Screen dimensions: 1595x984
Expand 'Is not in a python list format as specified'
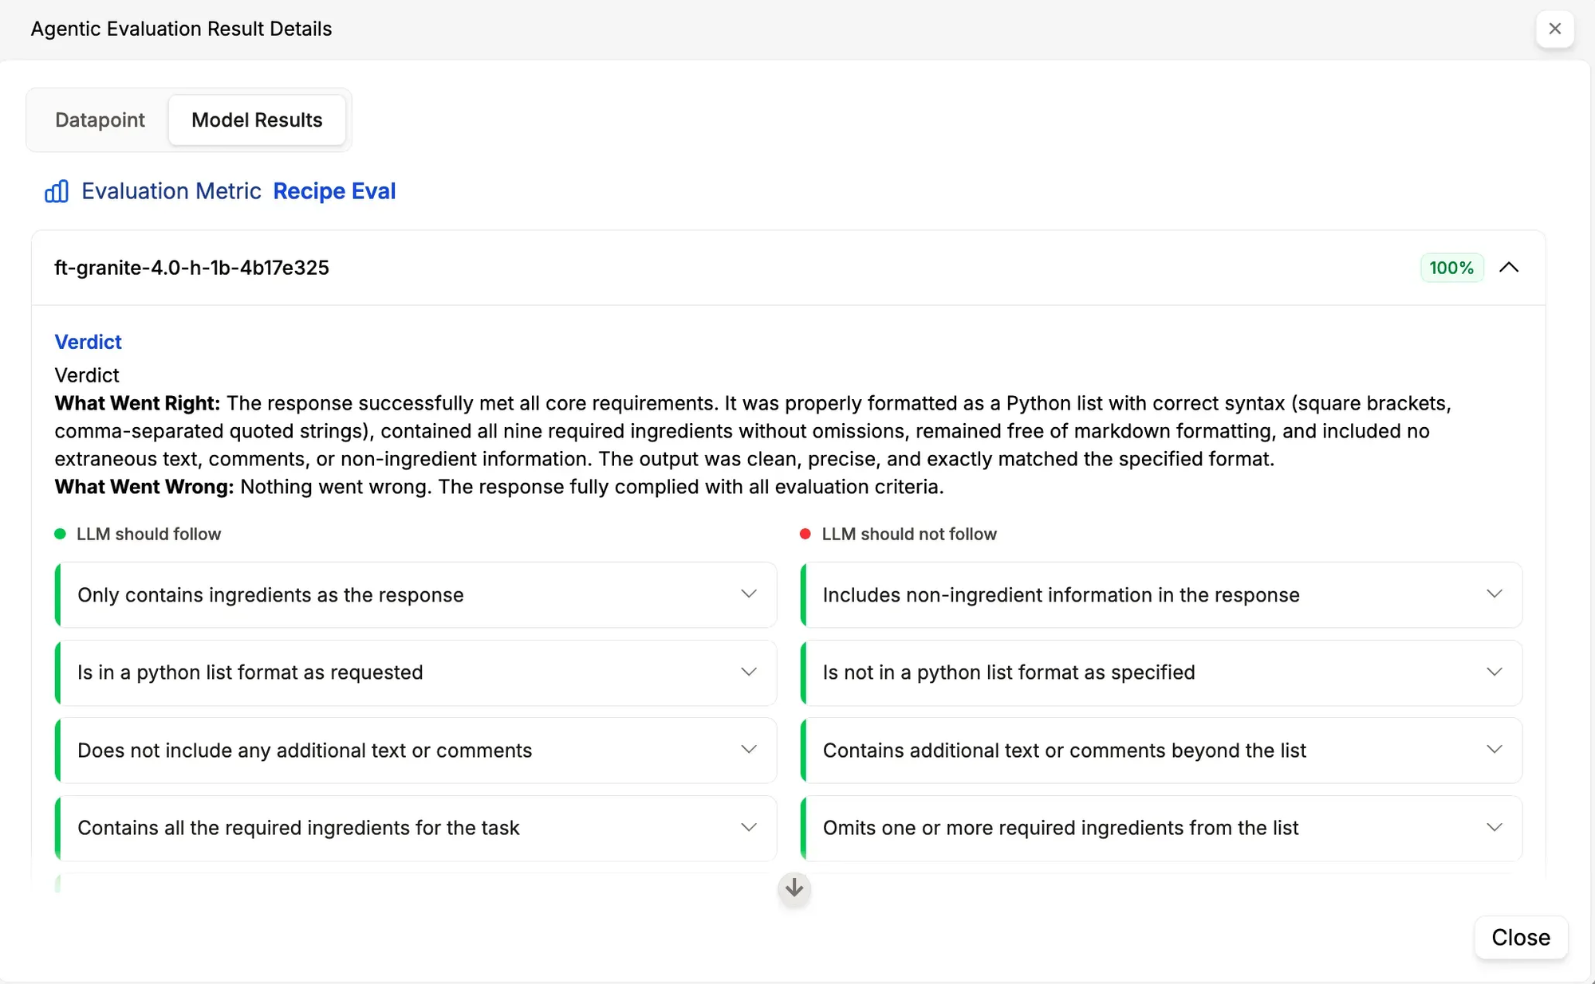point(1494,672)
